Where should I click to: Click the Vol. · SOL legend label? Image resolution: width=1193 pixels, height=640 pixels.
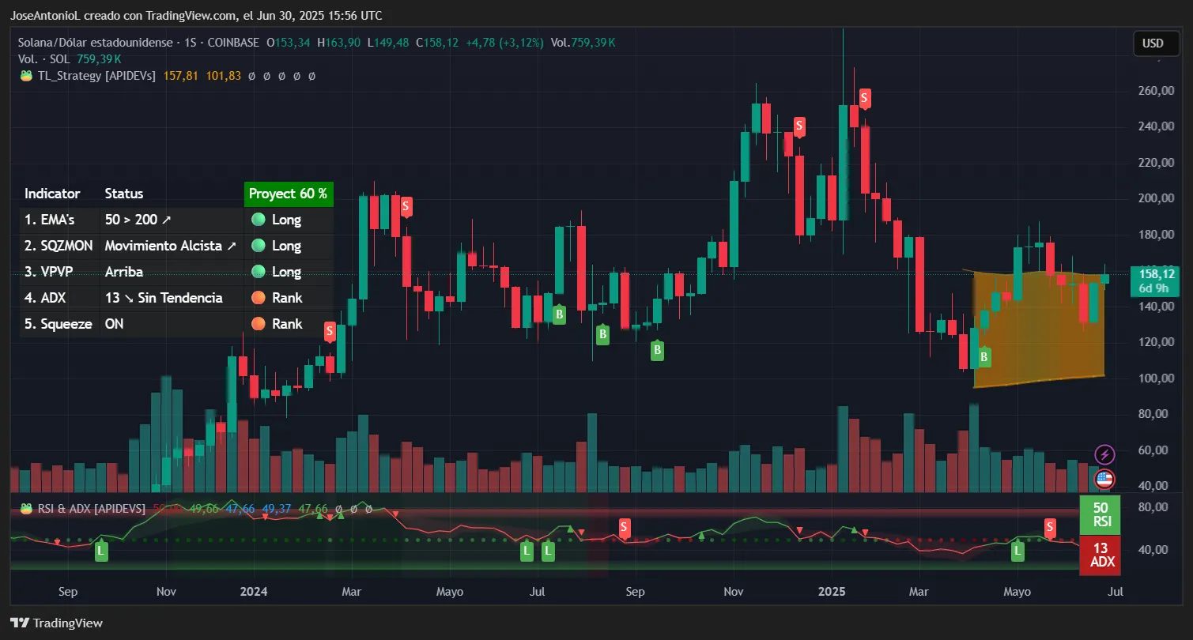tap(45, 58)
